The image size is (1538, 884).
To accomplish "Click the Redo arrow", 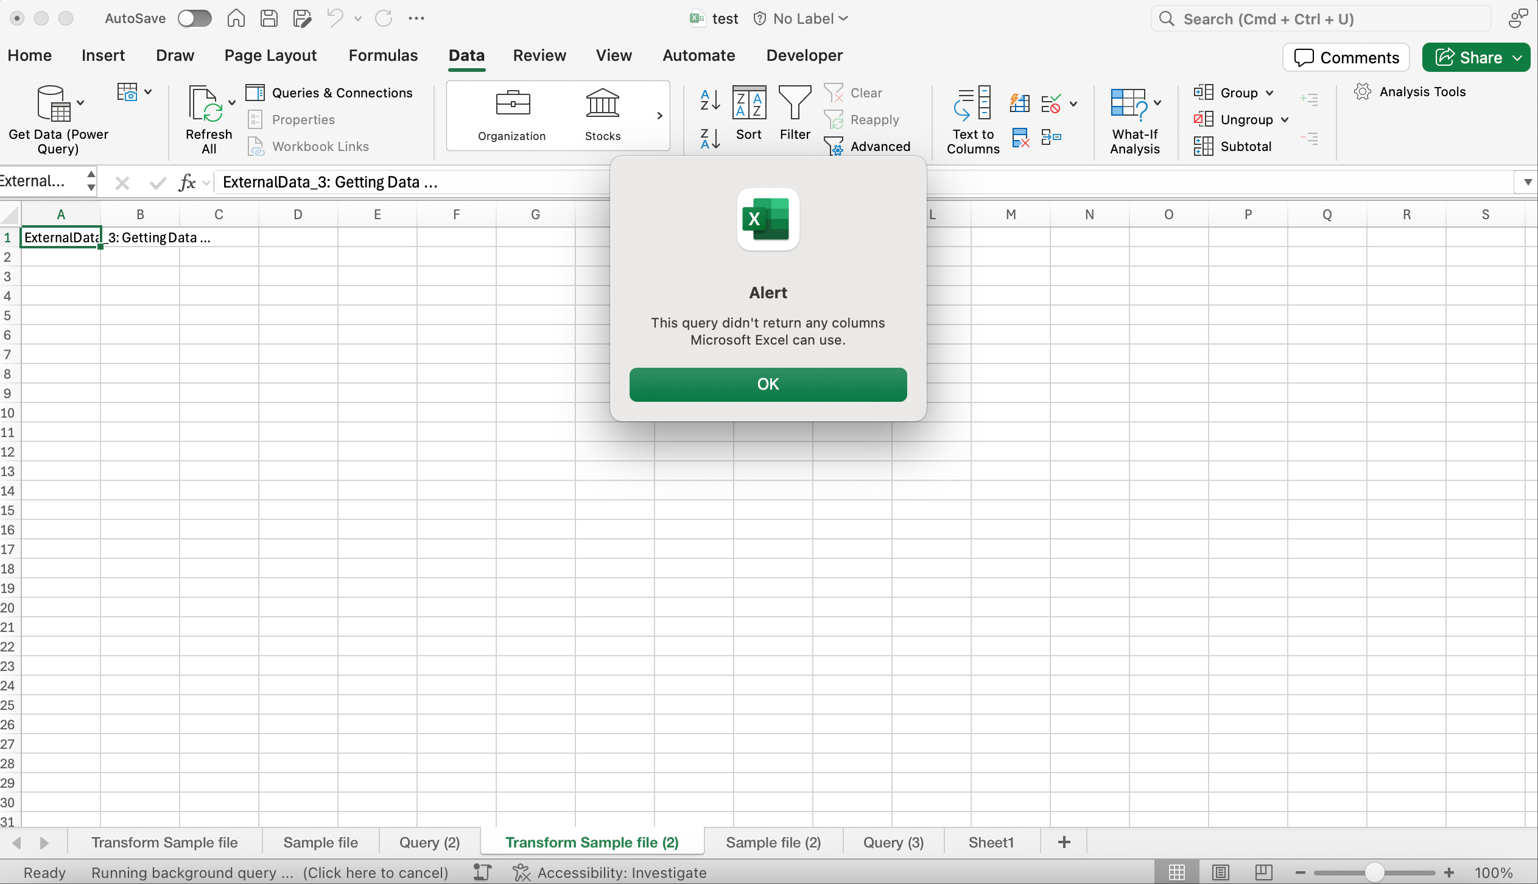I will tap(384, 18).
